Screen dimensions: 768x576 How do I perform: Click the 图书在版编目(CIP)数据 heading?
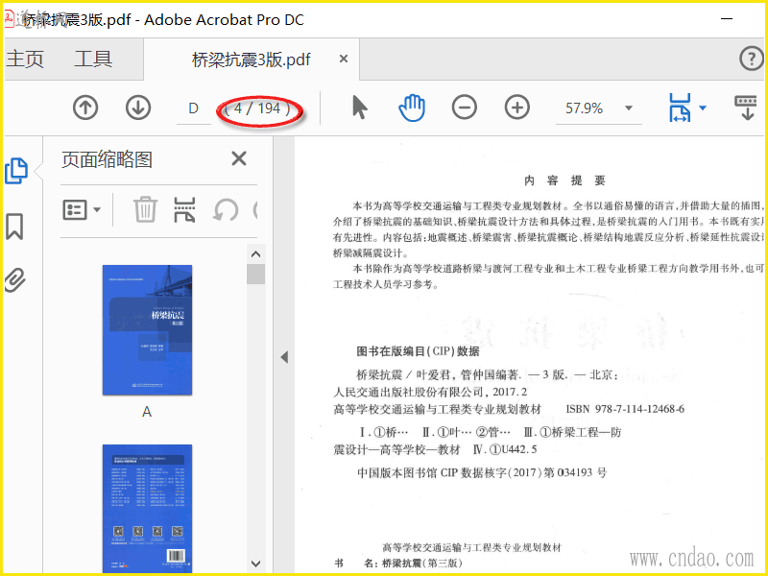418,351
